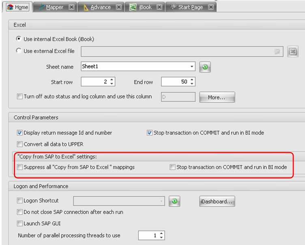Click the browse folder icon for external file

(x=277, y=52)
